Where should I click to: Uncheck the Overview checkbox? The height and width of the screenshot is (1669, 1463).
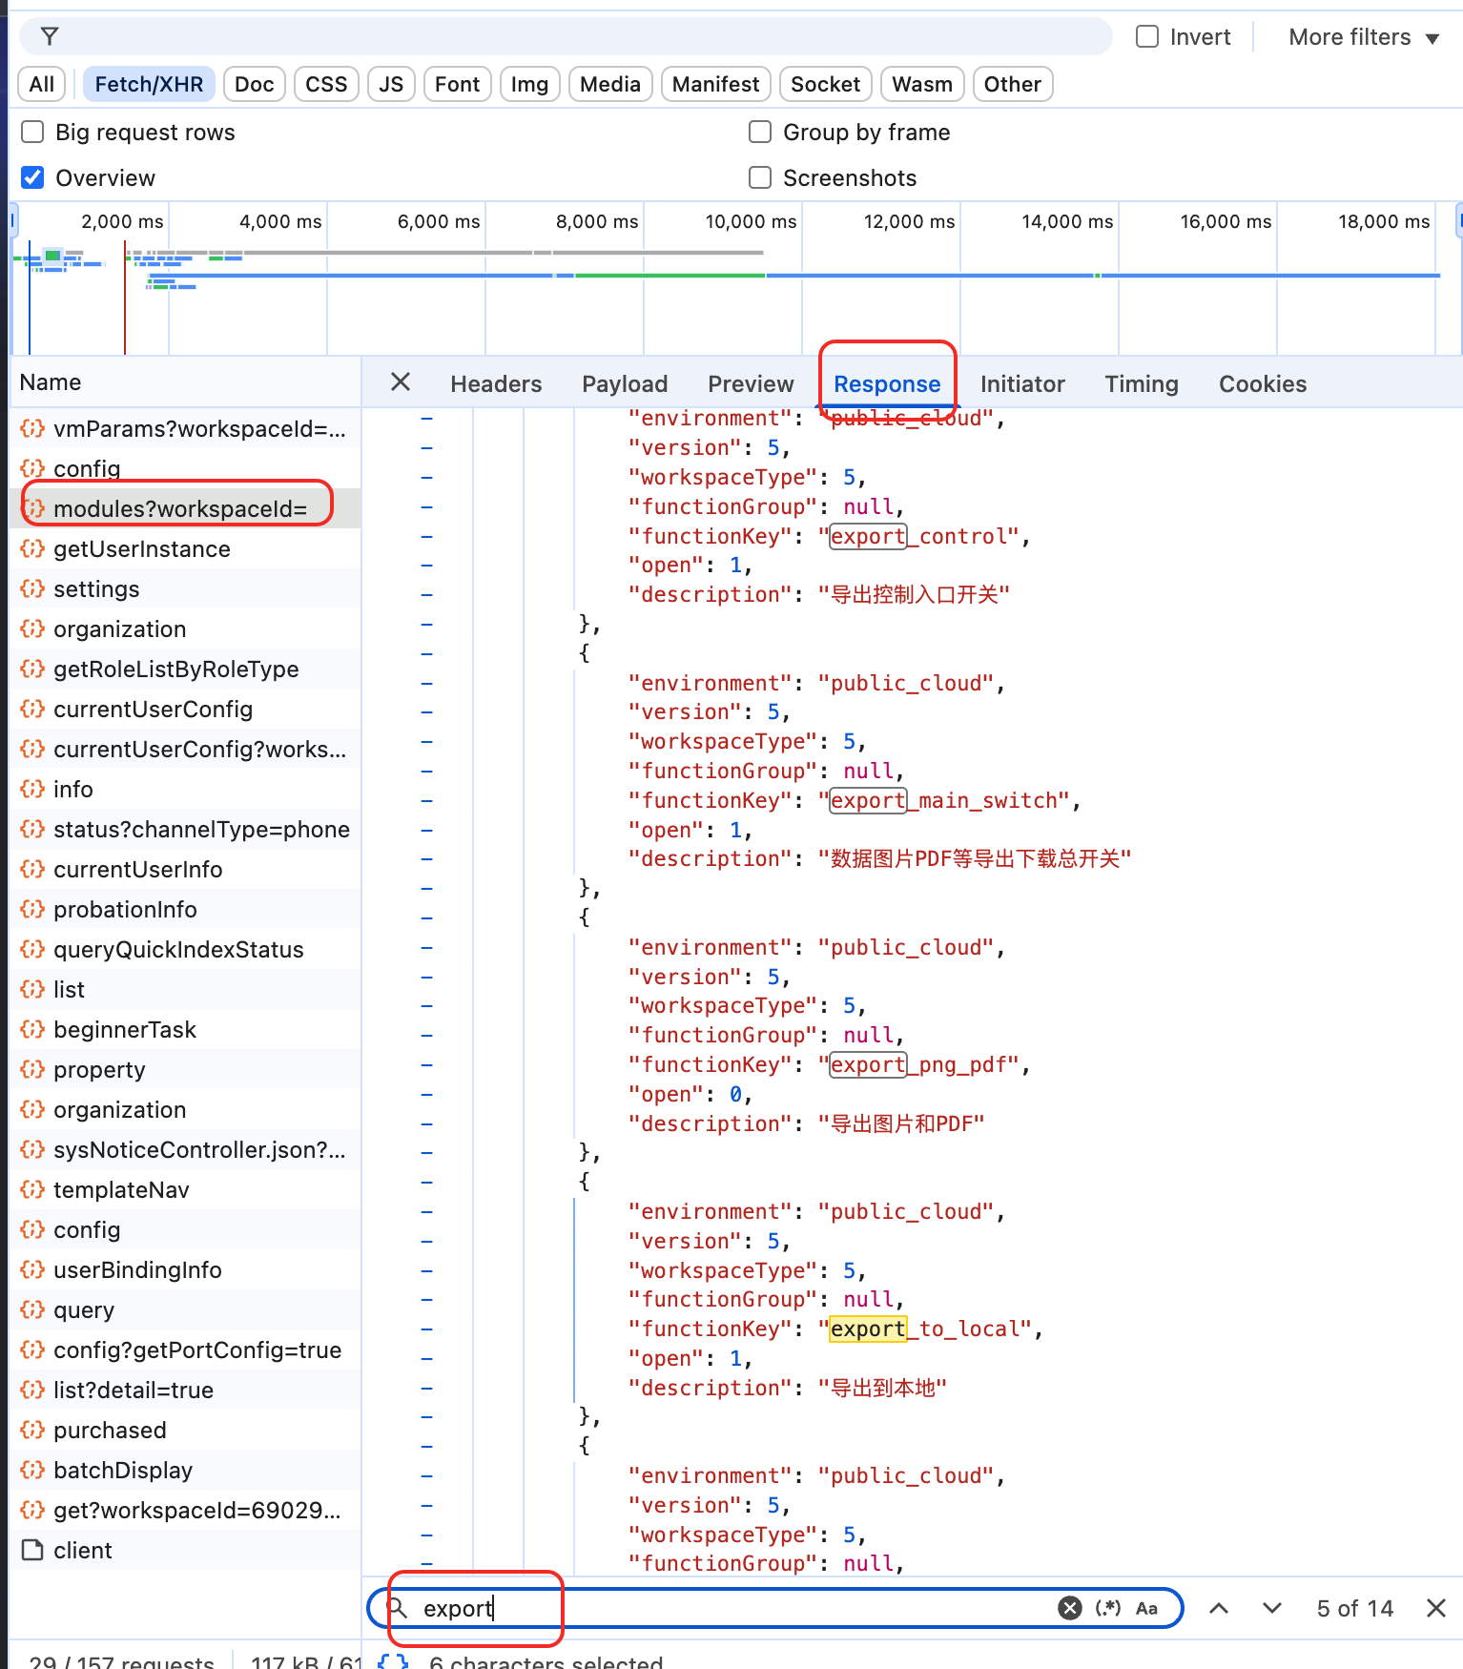pos(33,177)
